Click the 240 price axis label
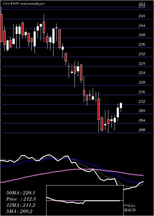 point(142,35)
